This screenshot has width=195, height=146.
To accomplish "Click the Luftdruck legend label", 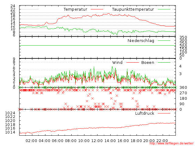I will coord(145,113).
